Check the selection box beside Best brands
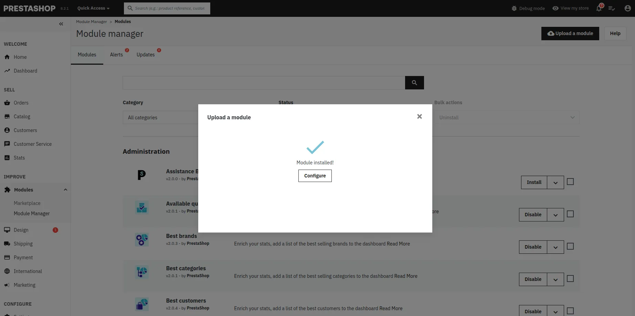The width and height of the screenshot is (635, 316). click(x=570, y=246)
